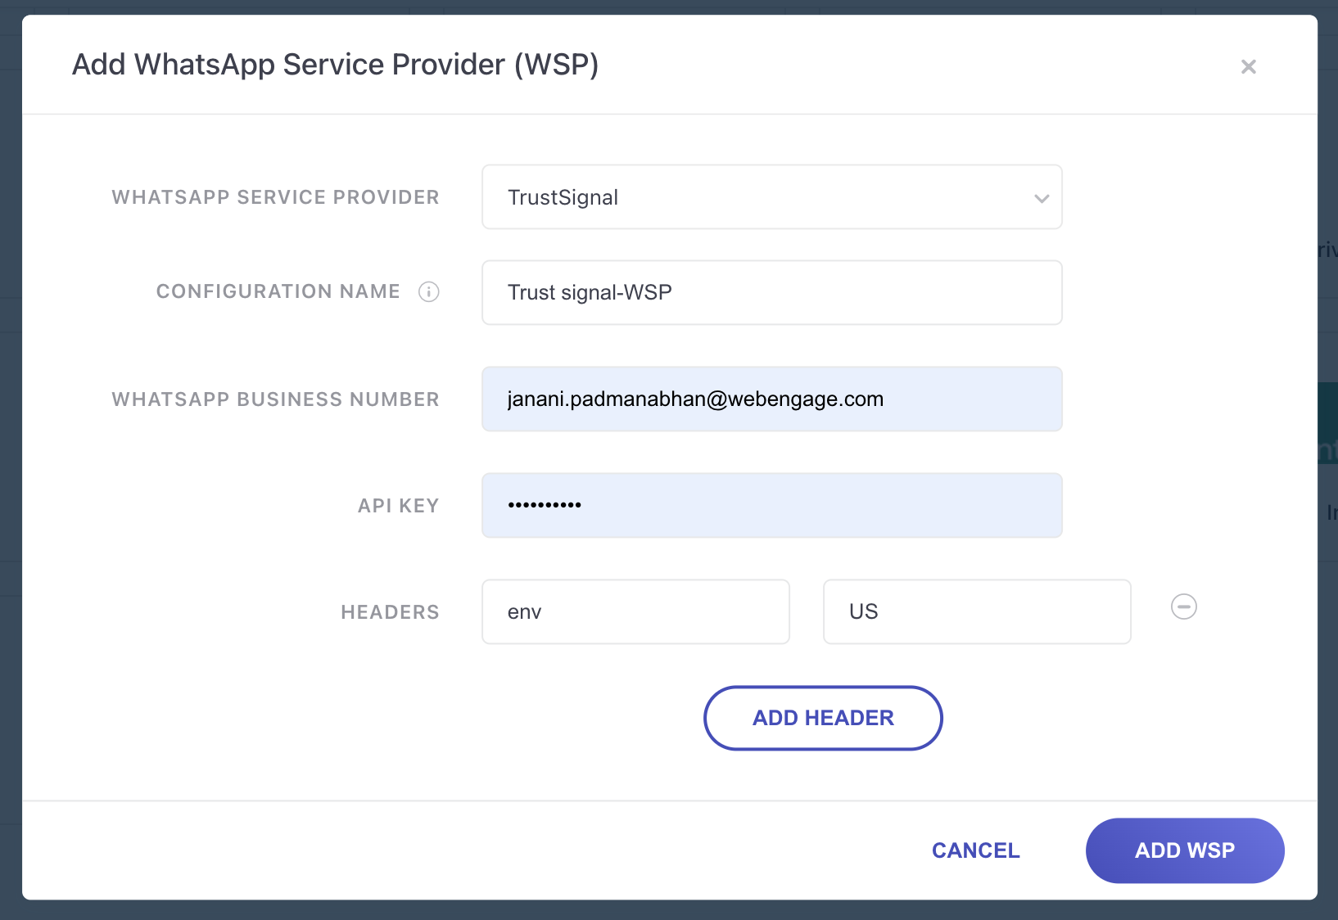Click the Add WSP button

tap(1184, 850)
